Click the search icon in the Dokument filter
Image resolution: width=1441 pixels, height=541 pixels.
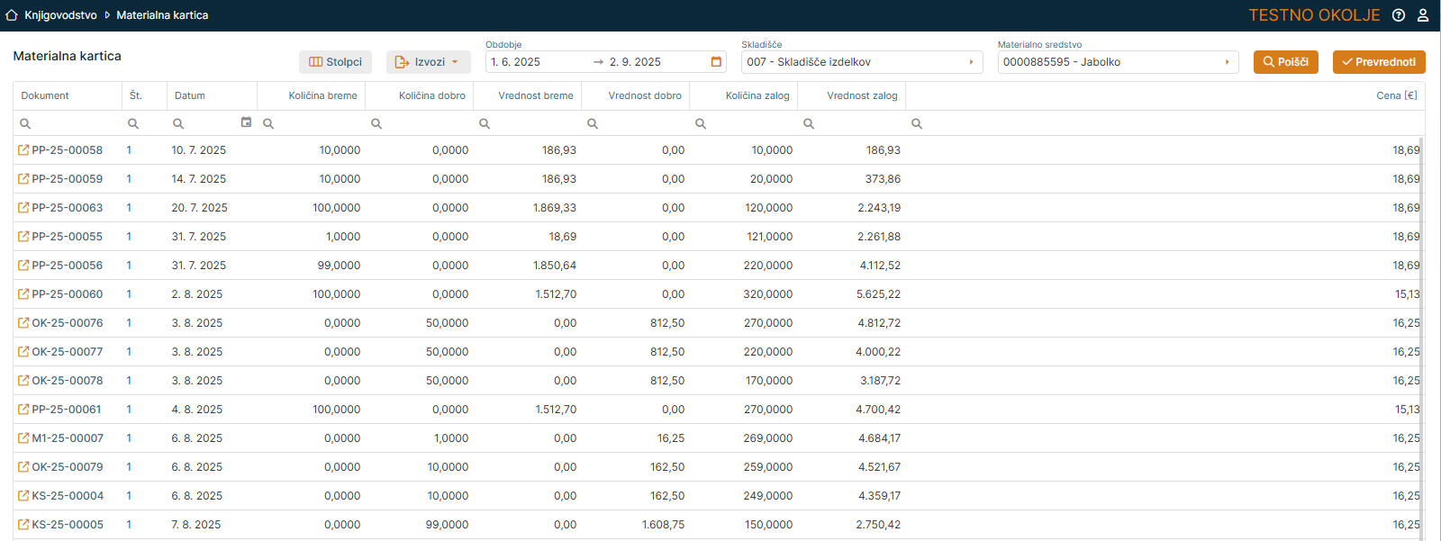coord(25,123)
